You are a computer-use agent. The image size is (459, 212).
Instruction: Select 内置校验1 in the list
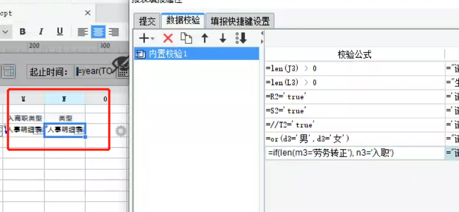click(196, 54)
